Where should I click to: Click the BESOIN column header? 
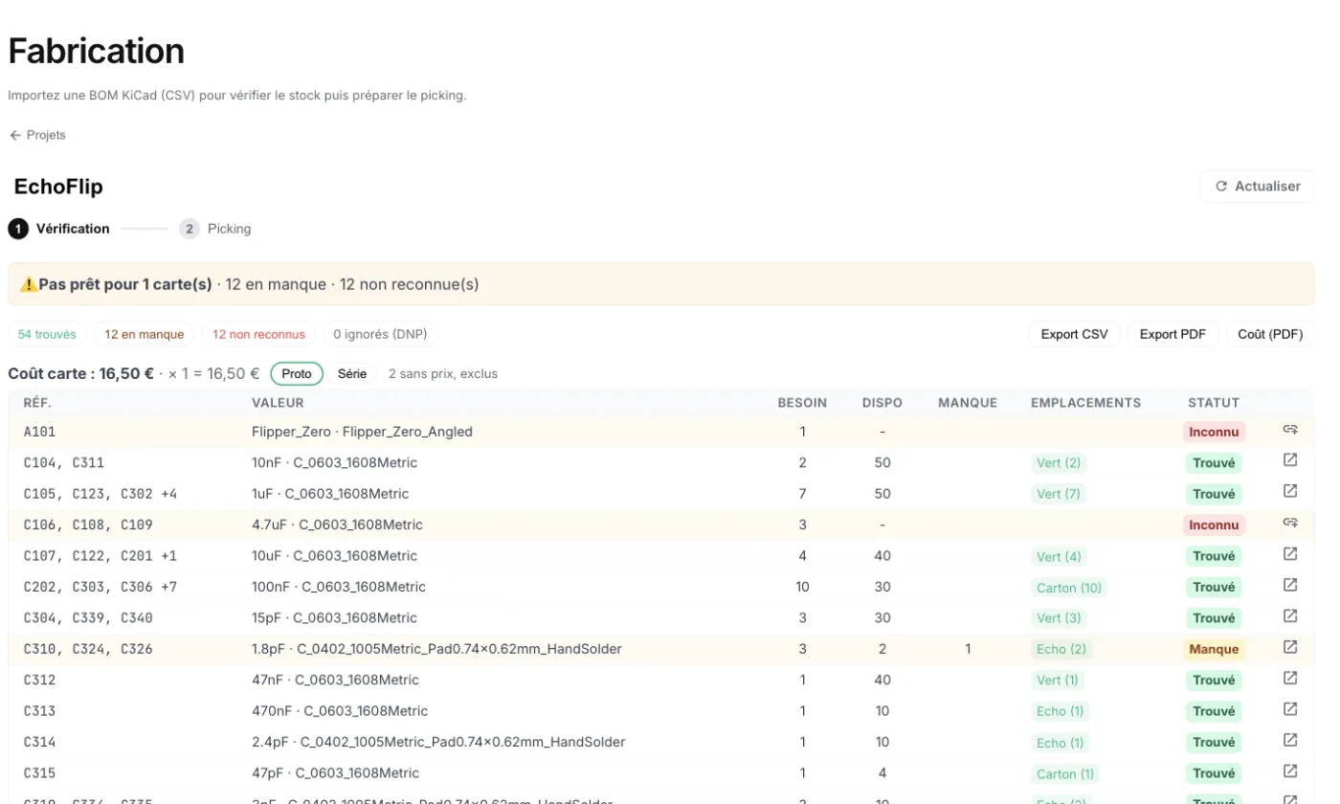pos(802,403)
